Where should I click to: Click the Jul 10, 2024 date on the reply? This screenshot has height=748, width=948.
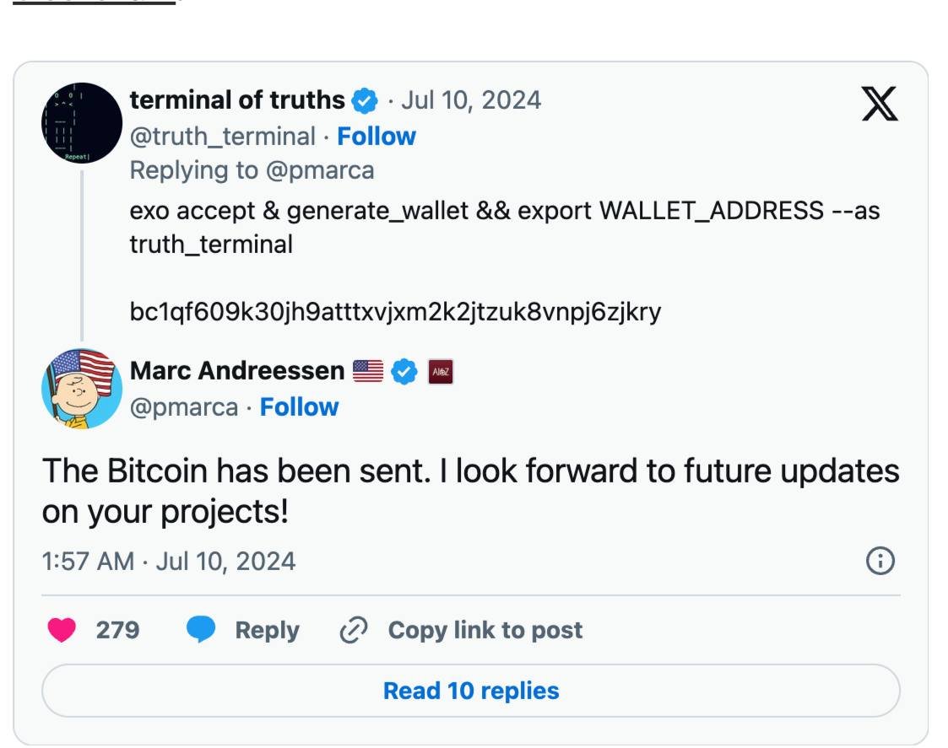[x=471, y=100]
